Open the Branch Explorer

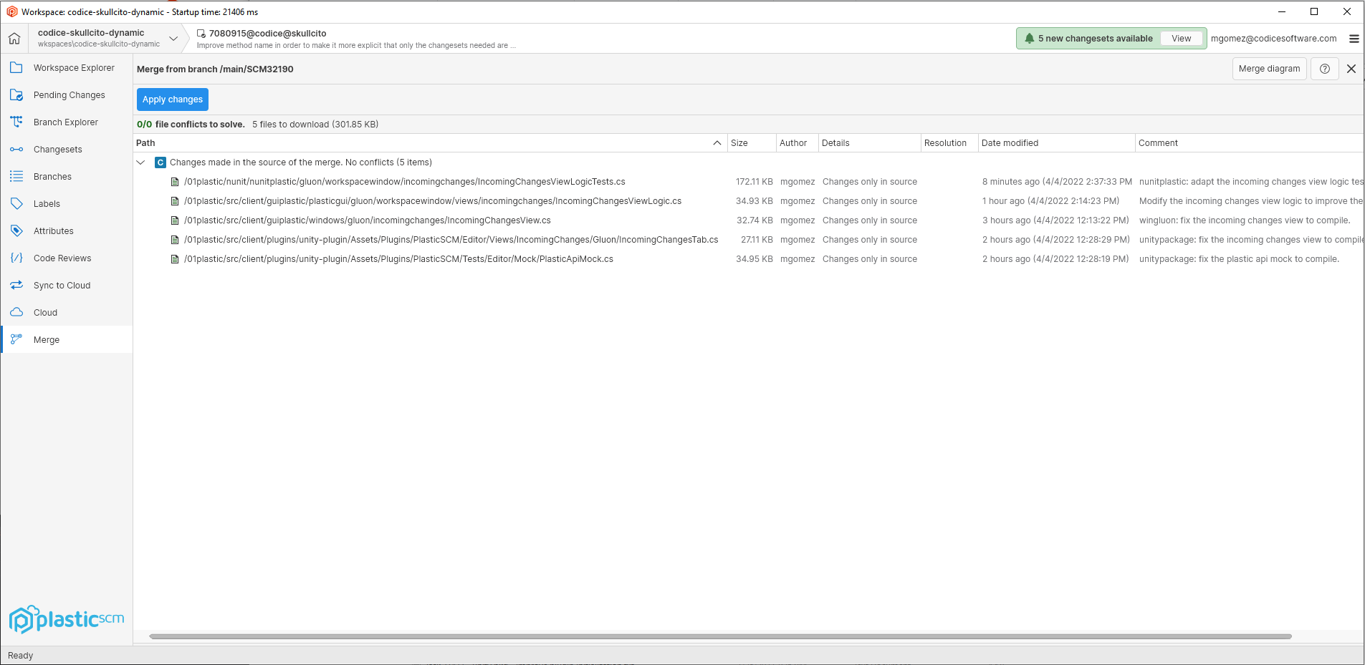(66, 122)
